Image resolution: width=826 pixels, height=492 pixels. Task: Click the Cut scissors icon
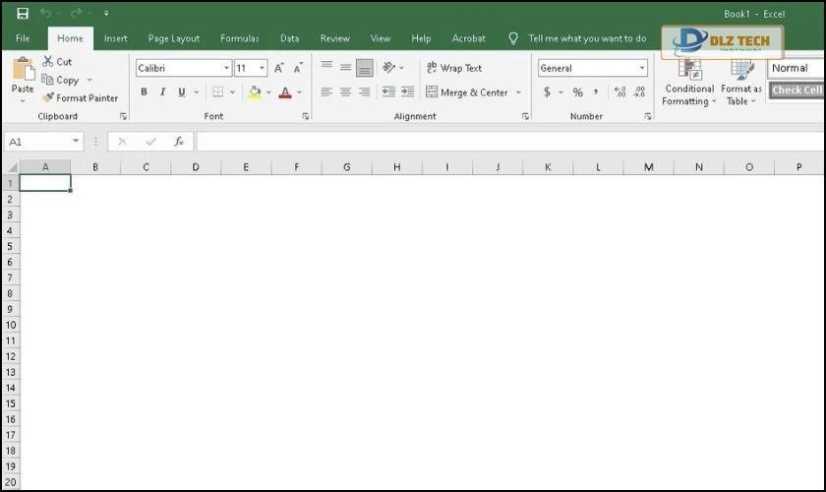(48, 62)
